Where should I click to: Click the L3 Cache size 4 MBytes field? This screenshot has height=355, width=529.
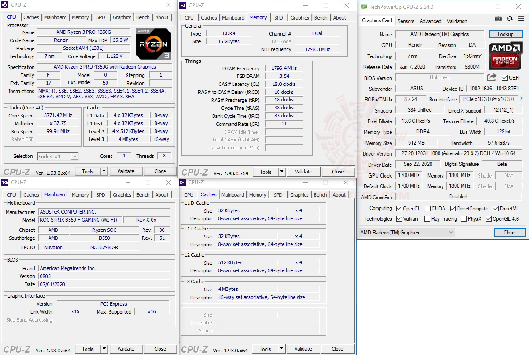coord(247,289)
